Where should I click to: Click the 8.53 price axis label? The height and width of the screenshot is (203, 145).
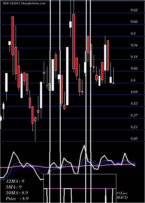134,104
